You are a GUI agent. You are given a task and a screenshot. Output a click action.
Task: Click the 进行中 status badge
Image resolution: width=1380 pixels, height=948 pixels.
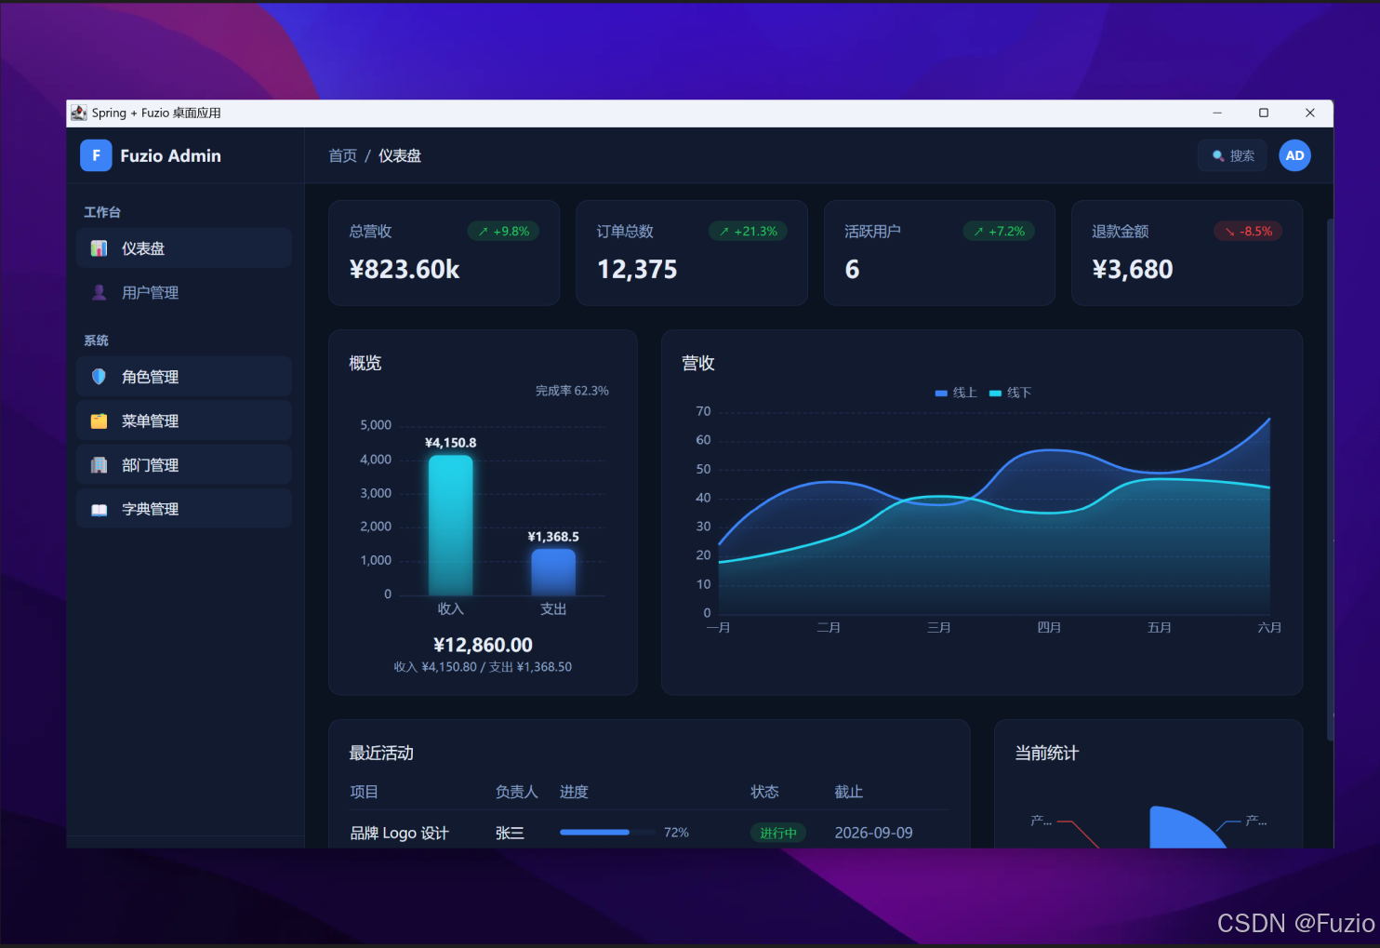(778, 833)
